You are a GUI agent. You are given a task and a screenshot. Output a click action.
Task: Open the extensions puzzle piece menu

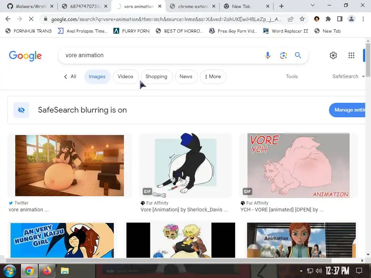click(328, 19)
